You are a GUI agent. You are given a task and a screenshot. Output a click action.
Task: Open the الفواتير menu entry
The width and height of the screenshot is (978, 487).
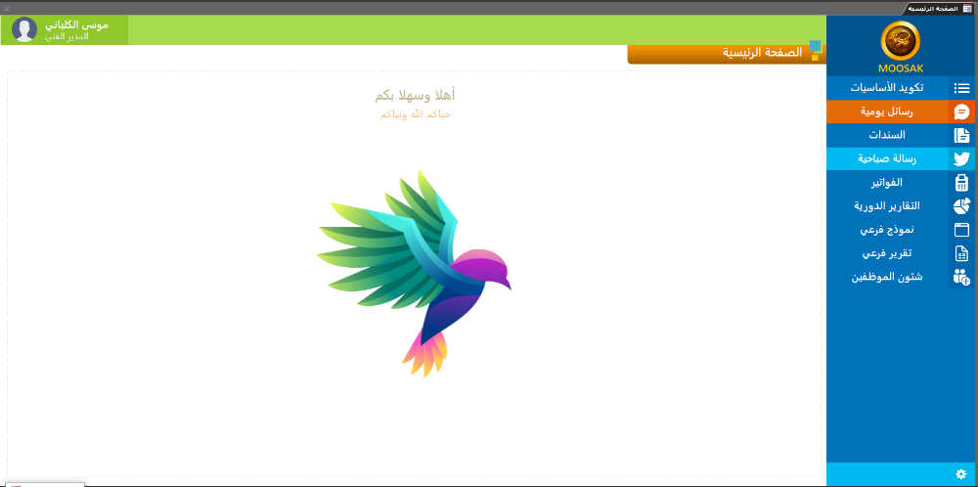[888, 183]
